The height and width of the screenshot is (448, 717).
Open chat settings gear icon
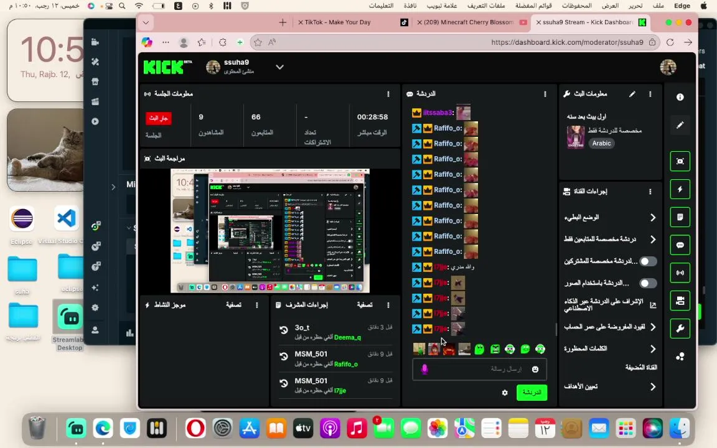505,393
